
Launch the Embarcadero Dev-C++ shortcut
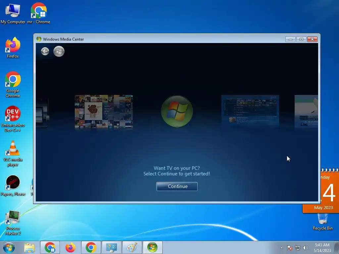point(13,119)
